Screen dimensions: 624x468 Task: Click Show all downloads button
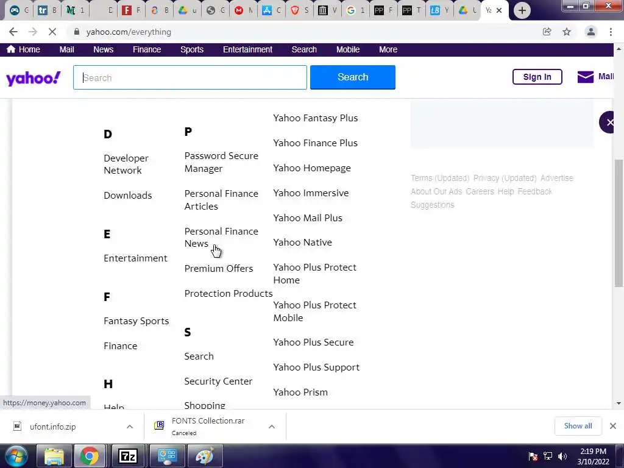(x=578, y=426)
